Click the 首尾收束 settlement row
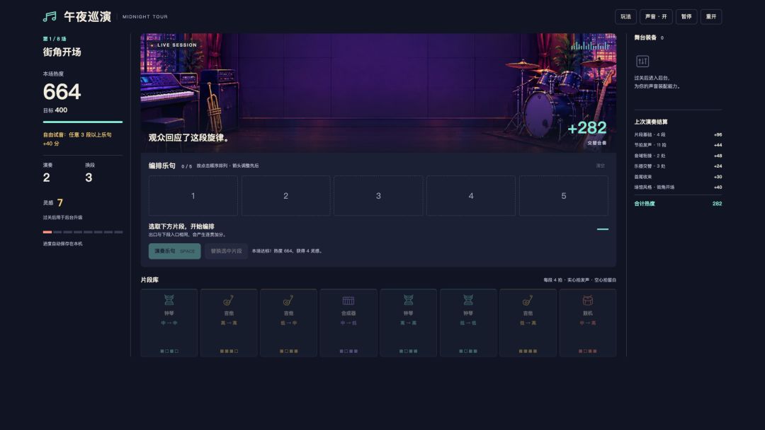This screenshot has height=430, width=765. point(678,177)
